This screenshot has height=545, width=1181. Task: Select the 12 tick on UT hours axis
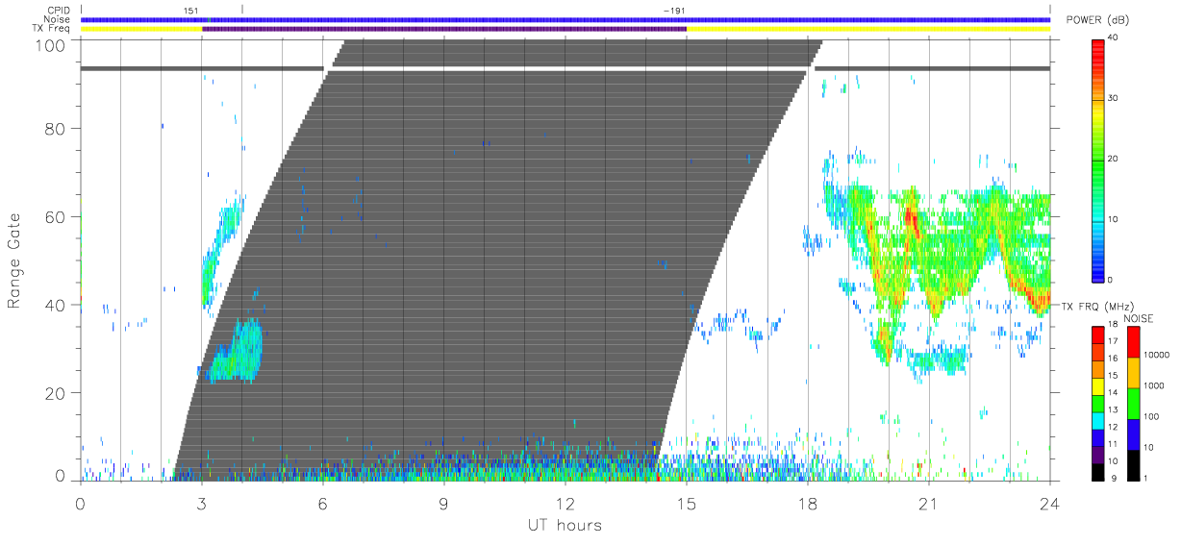(565, 502)
